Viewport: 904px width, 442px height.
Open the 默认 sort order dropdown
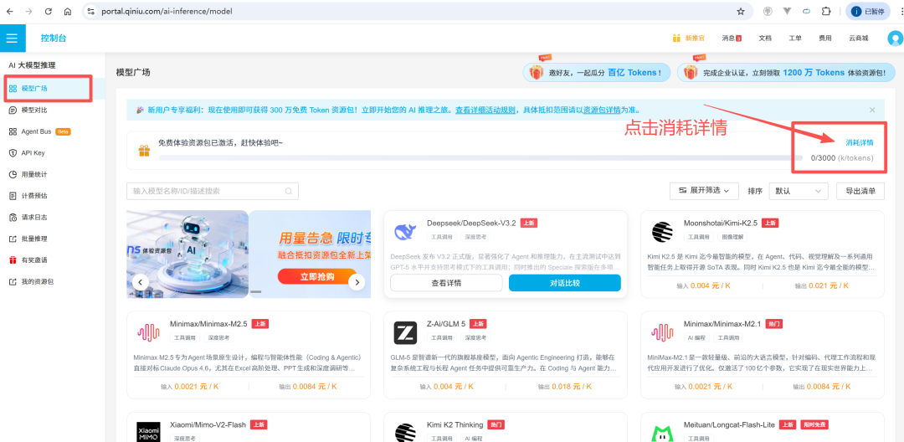(x=799, y=191)
